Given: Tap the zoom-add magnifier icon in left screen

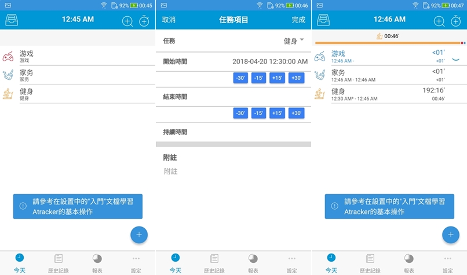Looking at the screenshot, I should click(x=127, y=21).
